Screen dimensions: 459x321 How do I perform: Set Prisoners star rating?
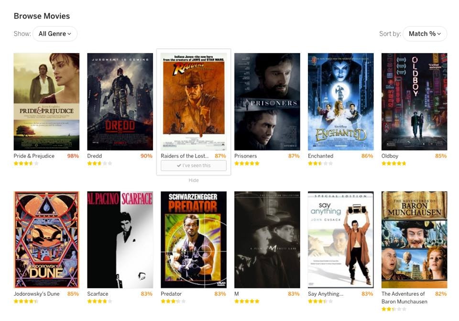(x=247, y=163)
